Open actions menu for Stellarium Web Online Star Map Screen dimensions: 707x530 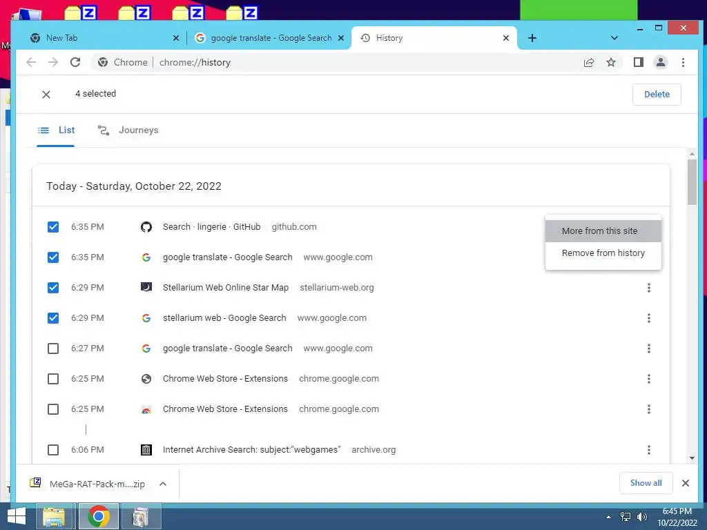[649, 288]
